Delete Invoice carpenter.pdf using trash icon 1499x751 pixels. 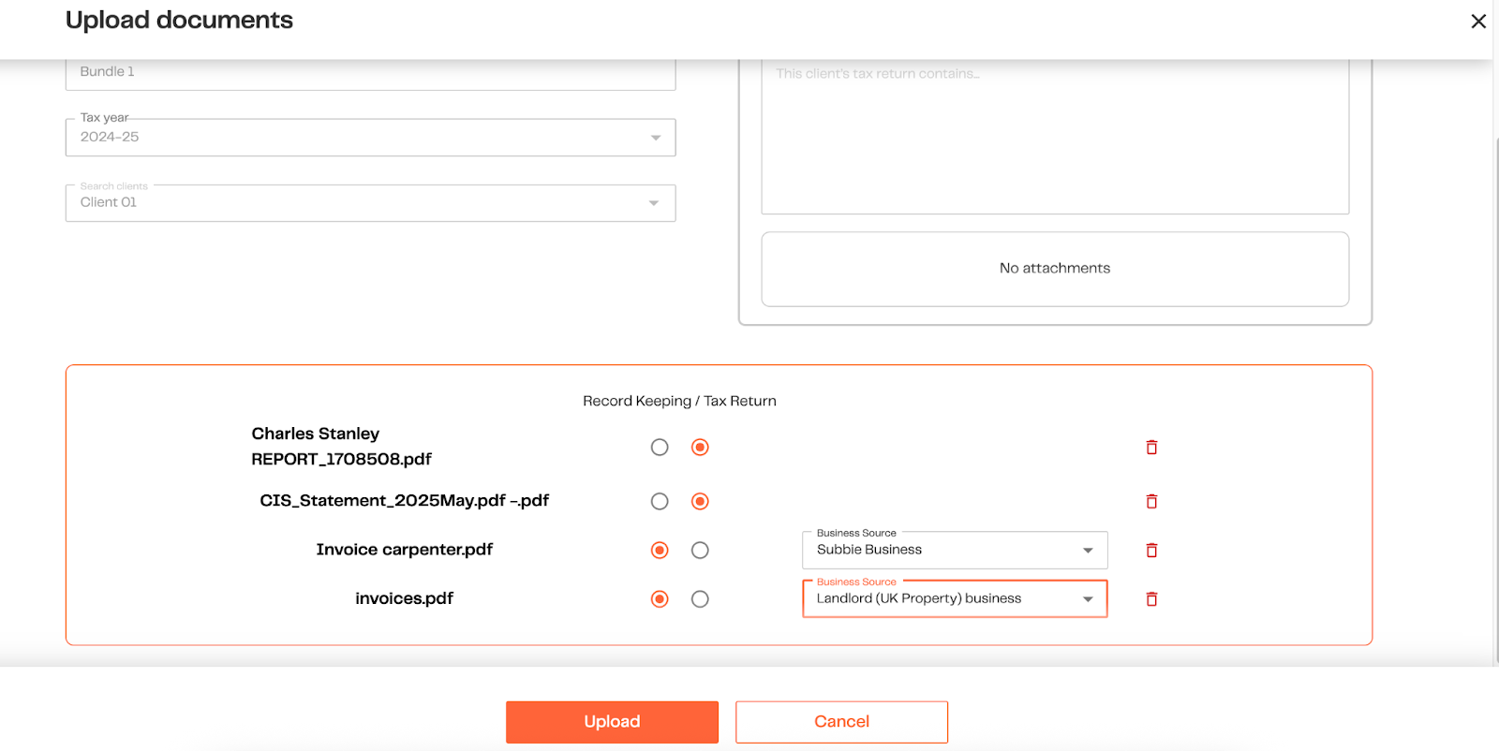(1151, 551)
